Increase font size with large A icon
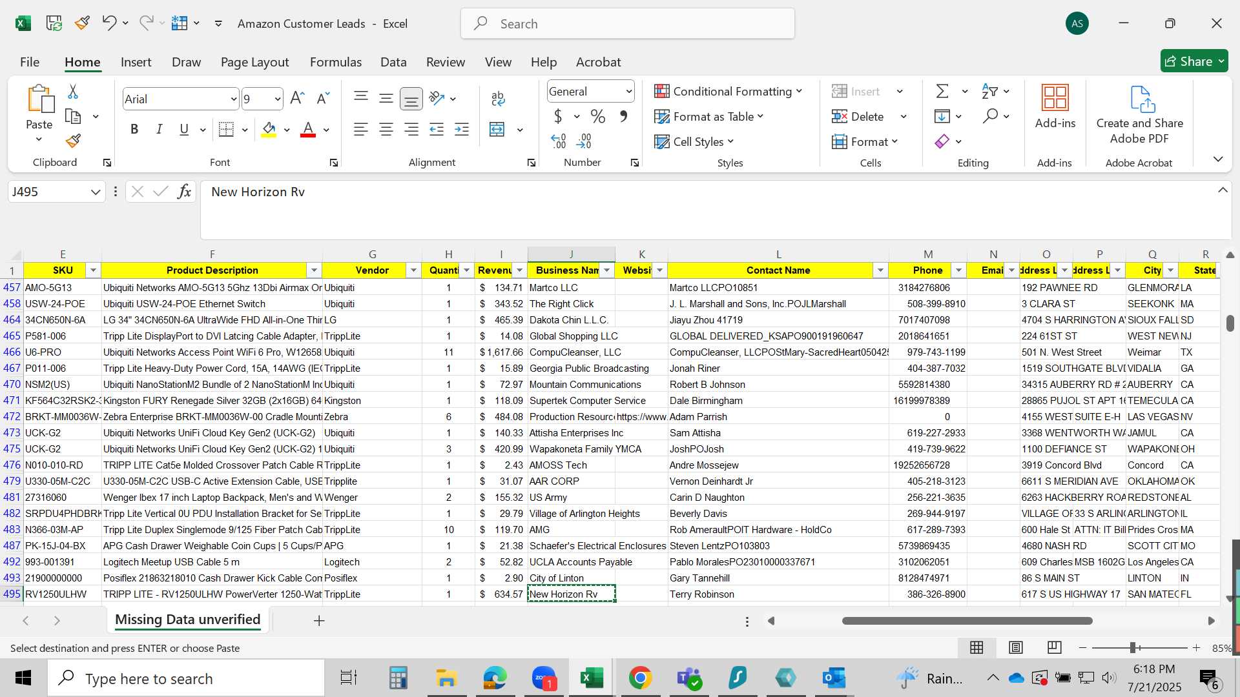The height and width of the screenshot is (697, 1240). coord(297,98)
